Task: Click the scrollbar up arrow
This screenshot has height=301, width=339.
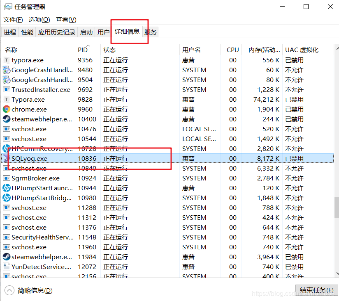Action: click(337, 49)
